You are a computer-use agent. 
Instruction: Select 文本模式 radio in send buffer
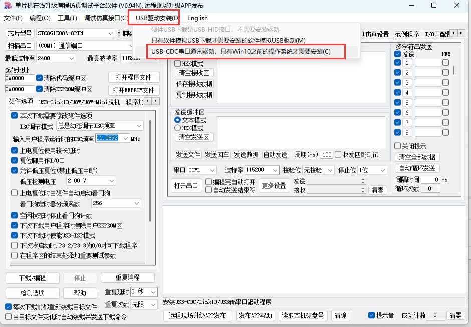click(177, 120)
